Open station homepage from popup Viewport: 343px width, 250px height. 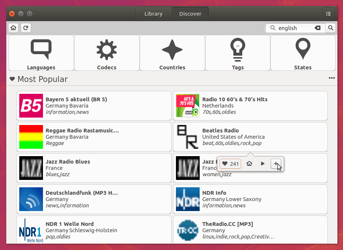[x=249, y=164]
